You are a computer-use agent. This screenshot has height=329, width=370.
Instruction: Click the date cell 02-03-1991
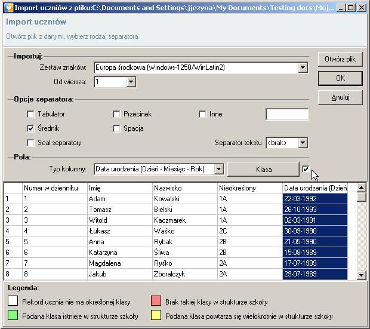coord(315,220)
